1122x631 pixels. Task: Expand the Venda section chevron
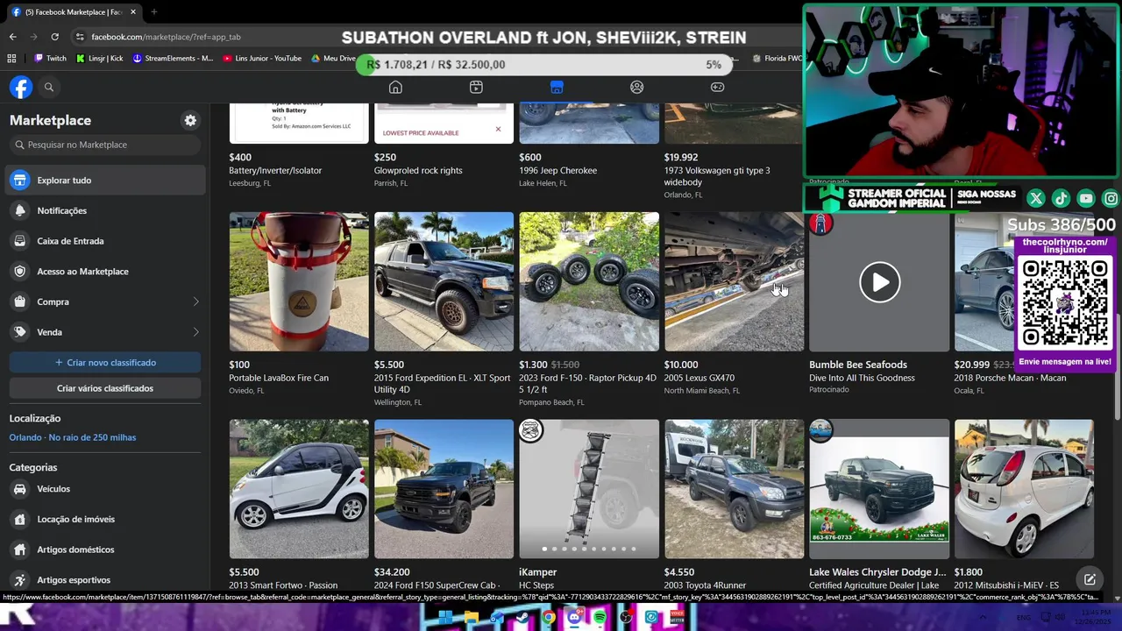(195, 332)
